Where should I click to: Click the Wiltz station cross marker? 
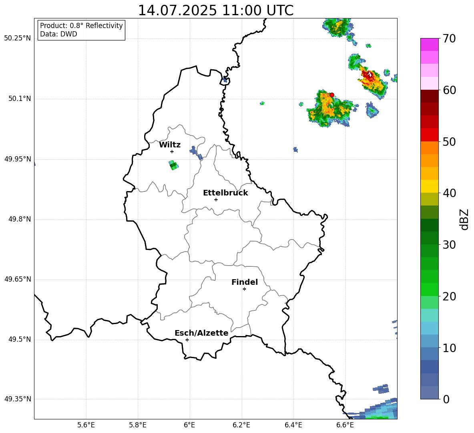click(x=172, y=151)
